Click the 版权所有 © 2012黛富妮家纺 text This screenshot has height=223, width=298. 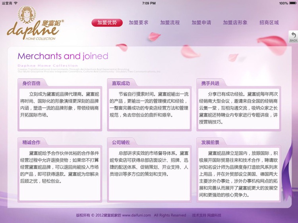99,215
